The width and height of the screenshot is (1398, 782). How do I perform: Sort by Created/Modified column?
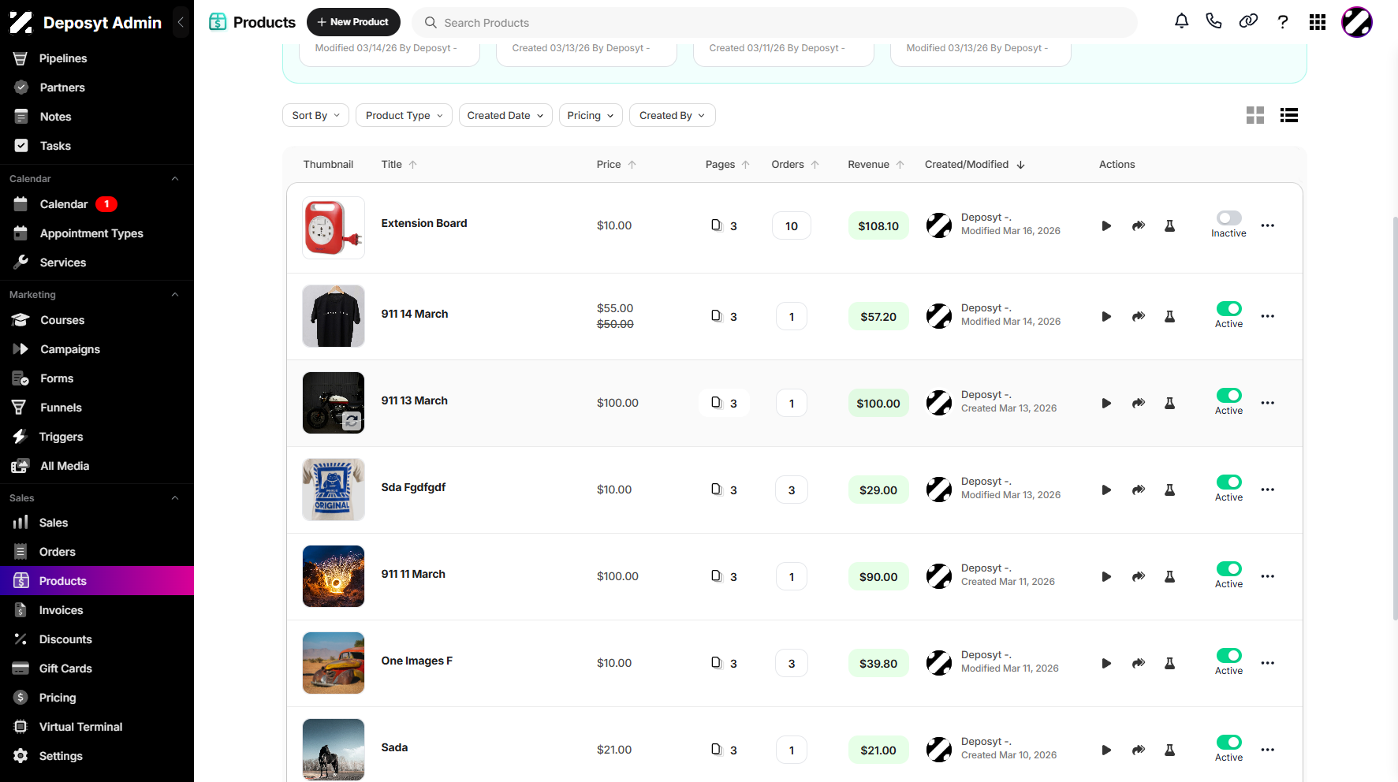coord(975,164)
